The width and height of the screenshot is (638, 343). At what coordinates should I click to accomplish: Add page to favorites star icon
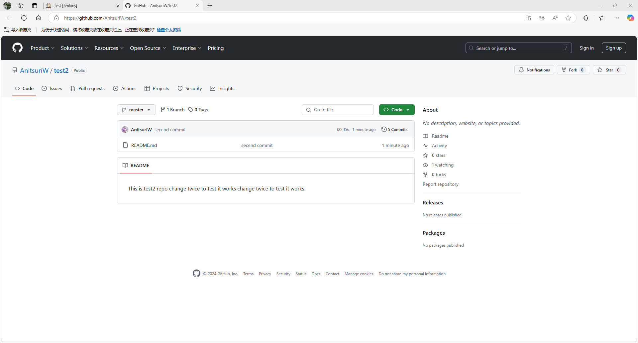coord(568,18)
